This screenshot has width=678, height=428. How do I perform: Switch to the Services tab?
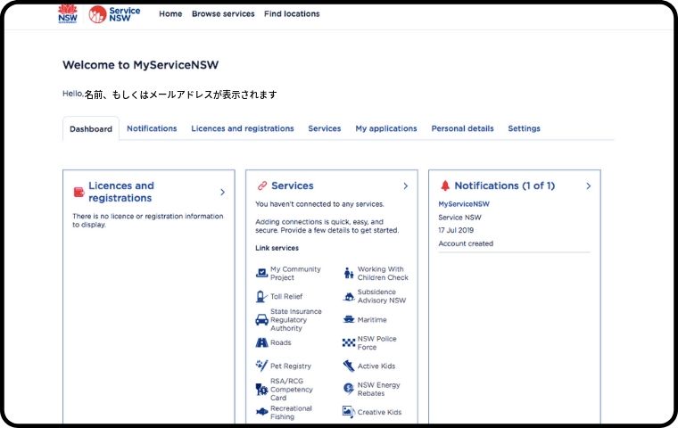pos(325,128)
